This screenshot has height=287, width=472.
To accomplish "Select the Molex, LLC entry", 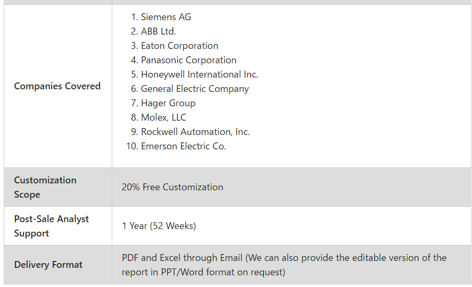I will click(163, 117).
